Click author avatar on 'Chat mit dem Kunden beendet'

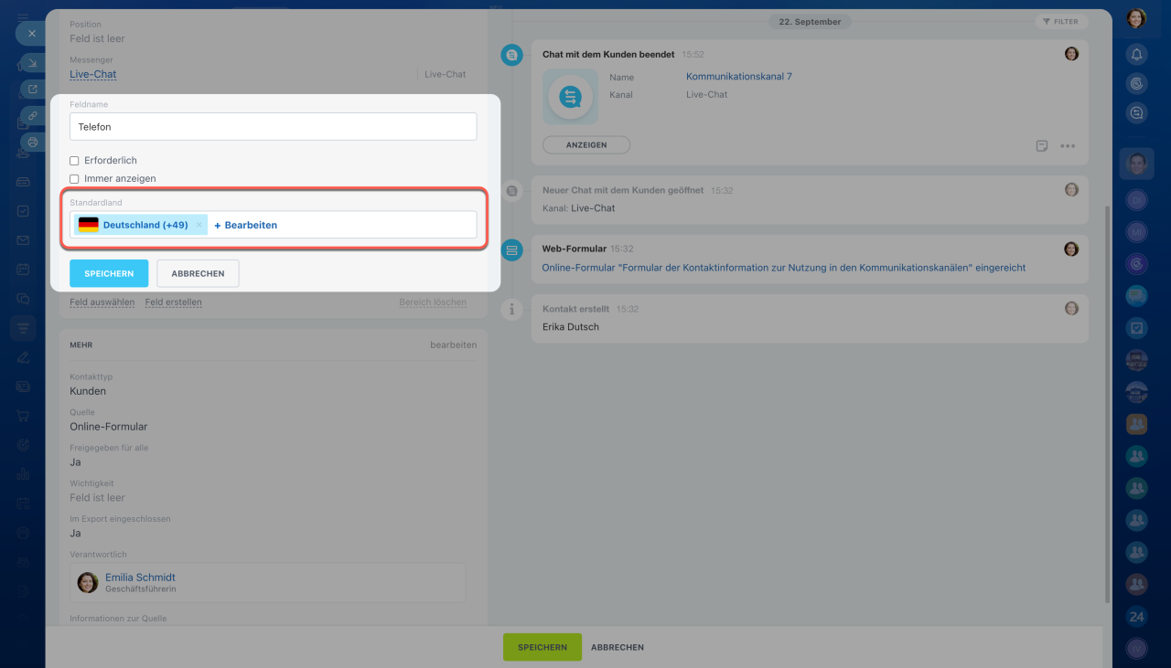coord(1071,54)
